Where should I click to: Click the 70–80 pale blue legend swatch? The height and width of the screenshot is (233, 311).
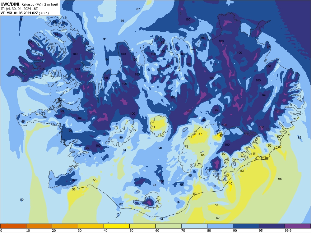[194, 226]
